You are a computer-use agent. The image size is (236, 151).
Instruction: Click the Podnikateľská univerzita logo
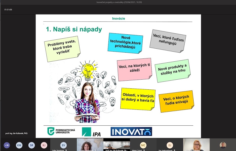click(61, 131)
